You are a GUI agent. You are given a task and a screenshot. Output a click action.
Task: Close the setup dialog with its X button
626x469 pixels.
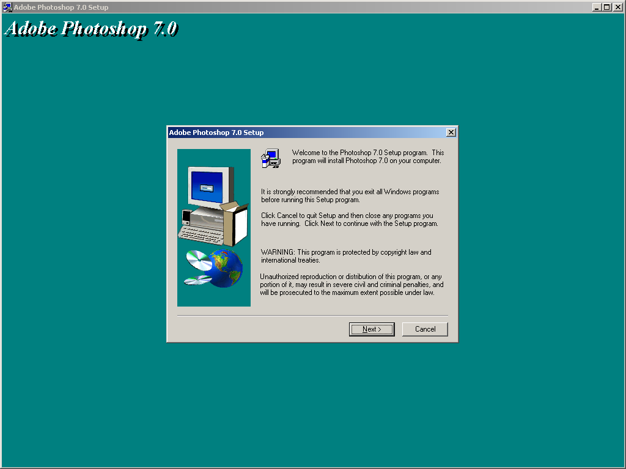coord(451,132)
